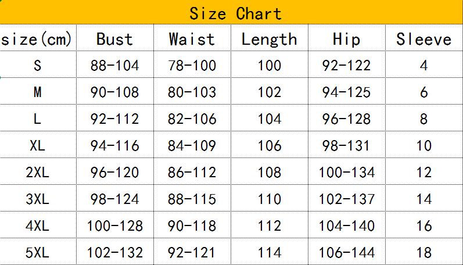Screen dimensions: 463x265
Task: Click the Length column header
Action: 270,38
